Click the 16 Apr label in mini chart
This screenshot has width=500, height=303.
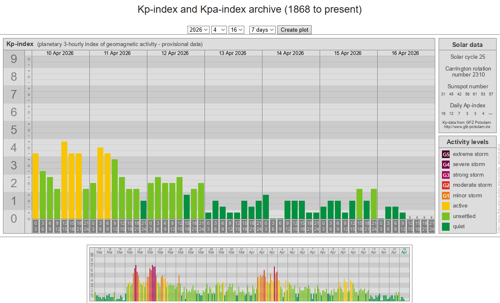click(x=404, y=251)
